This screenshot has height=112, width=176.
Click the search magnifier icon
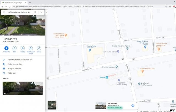pos(35,12)
